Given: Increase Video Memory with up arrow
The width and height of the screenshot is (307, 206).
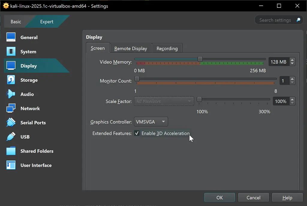Looking at the screenshot, I should click(x=292, y=60).
